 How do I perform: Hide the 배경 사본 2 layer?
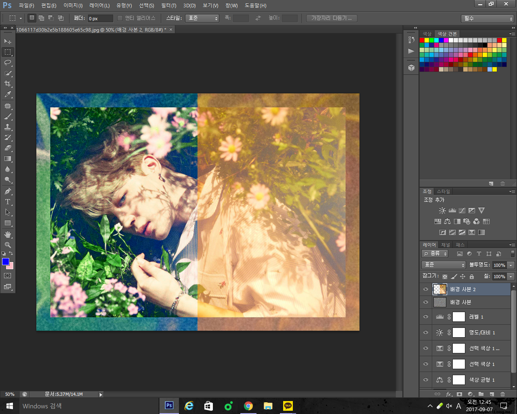click(426, 289)
